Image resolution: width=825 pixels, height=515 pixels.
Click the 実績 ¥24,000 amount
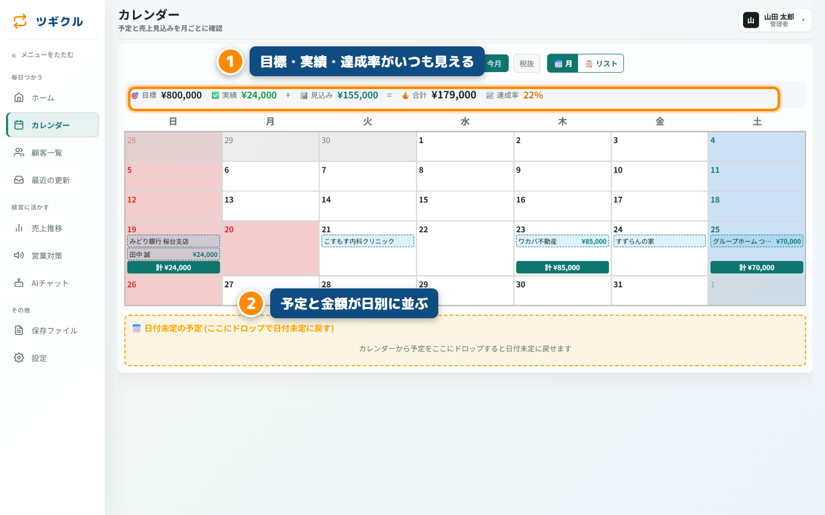[259, 95]
